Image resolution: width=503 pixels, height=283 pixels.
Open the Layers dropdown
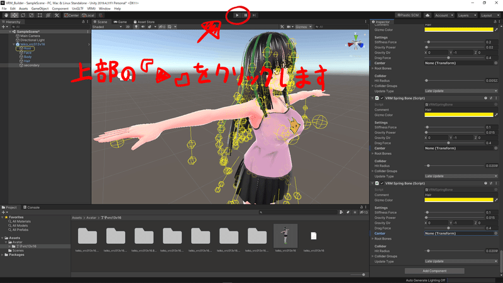click(x=467, y=15)
